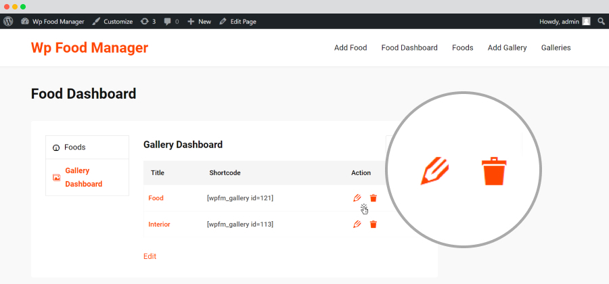The image size is (609, 284).
Task: Select Gallery Dashboard sidebar tab
Action: pos(87,177)
